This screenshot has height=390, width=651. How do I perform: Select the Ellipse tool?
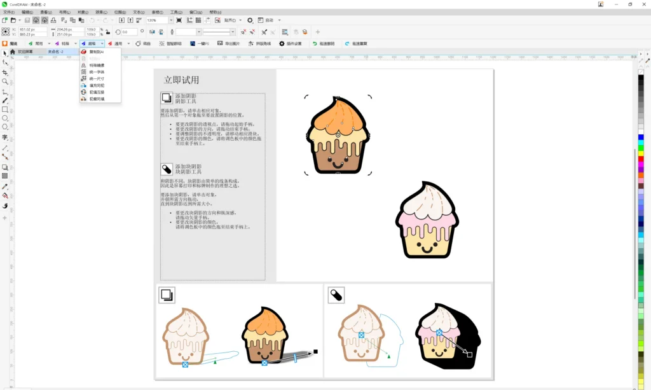5,118
